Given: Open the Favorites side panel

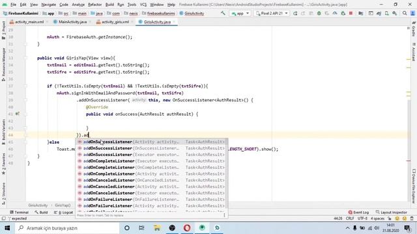Looking at the screenshot, I should [x=3, y=163].
